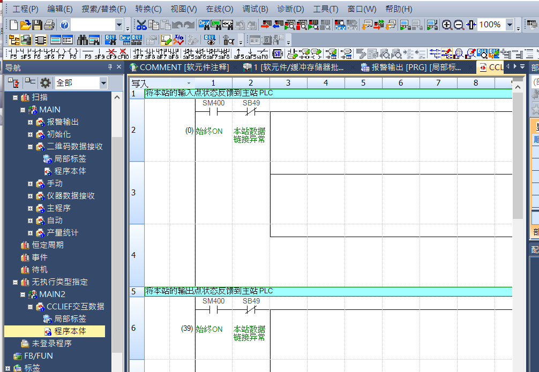The image size is (539, 372).
Task: Click the Print icon
Action: [49, 25]
